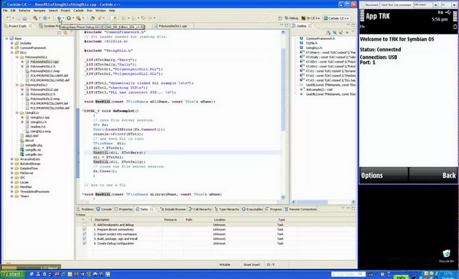Open the Navigate menu
Image resolution: width=459 pixels, height=279 pixels.
coord(39,11)
